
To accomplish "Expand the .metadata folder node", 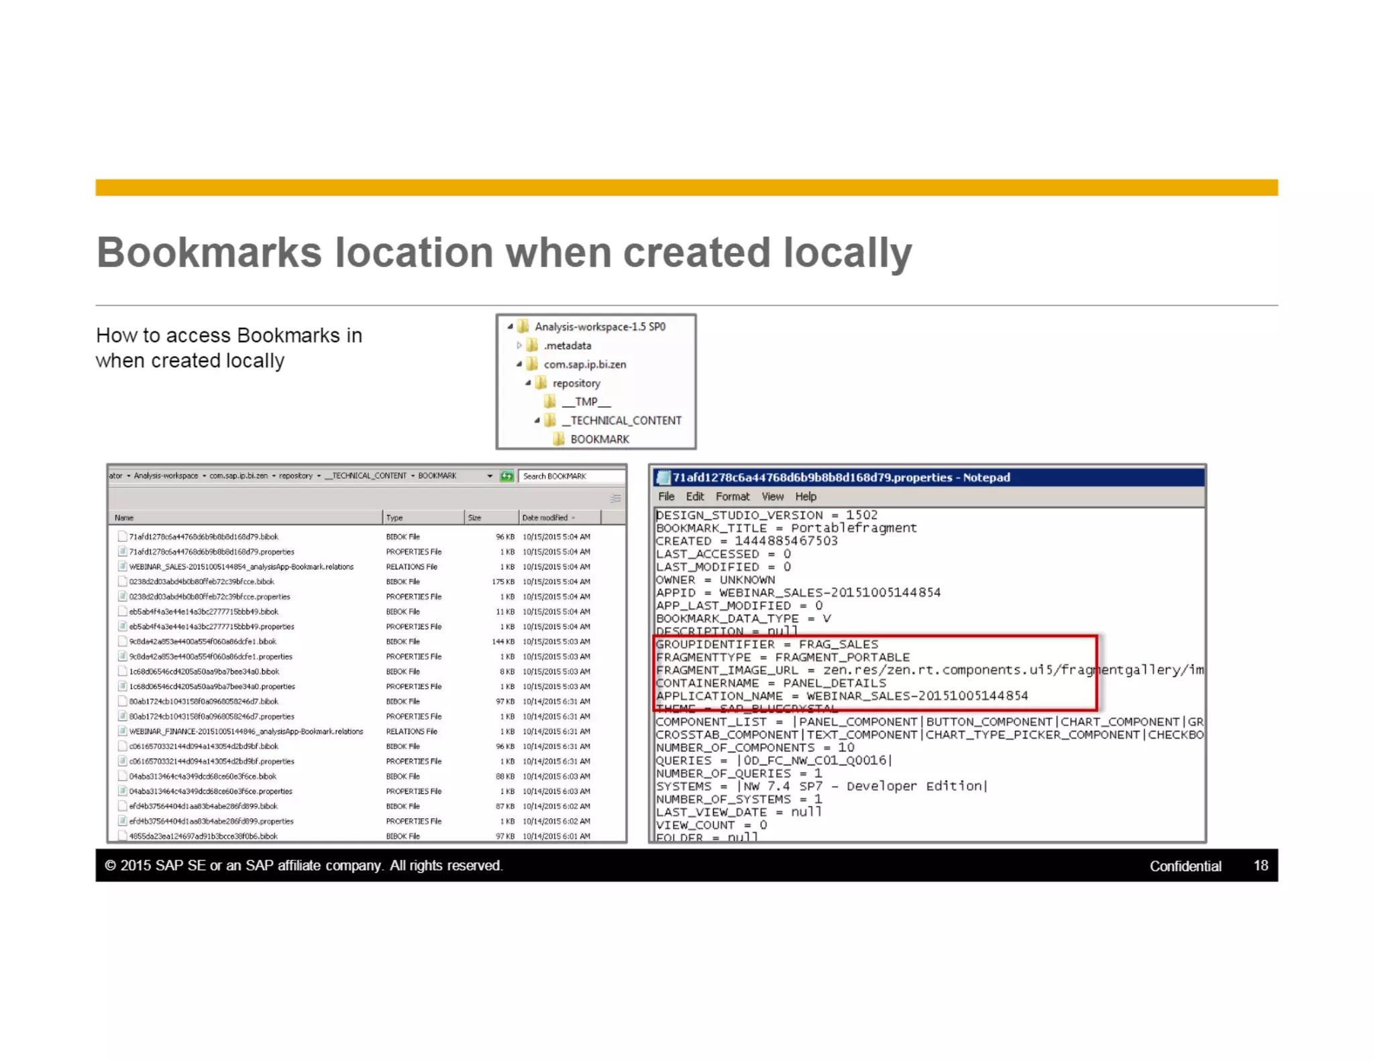I will (519, 345).
